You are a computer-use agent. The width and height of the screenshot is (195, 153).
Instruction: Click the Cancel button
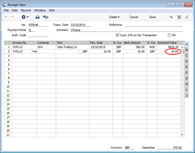click(x=133, y=17)
